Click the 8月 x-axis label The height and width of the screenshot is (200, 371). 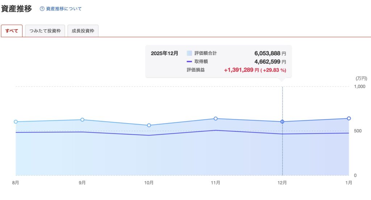tap(16, 183)
